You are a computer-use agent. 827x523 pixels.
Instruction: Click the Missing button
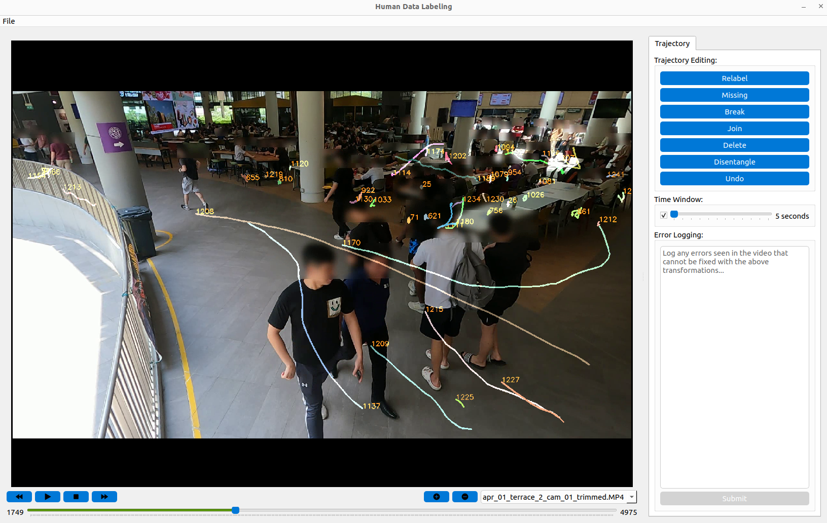click(x=734, y=95)
